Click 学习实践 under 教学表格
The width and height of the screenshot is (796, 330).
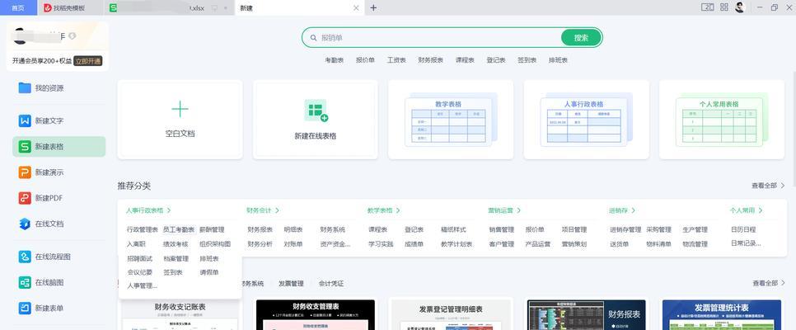click(381, 244)
